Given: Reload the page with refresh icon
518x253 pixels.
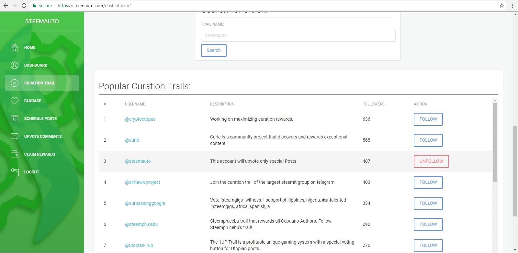Looking at the screenshot, I should coord(24,5).
